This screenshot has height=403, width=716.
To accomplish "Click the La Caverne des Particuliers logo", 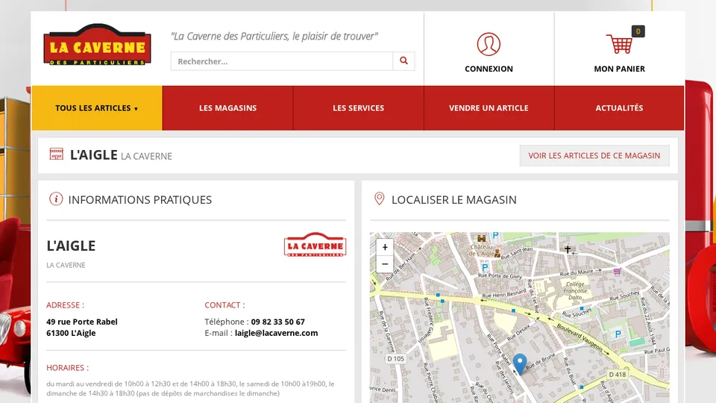I will [x=97, y=44].
